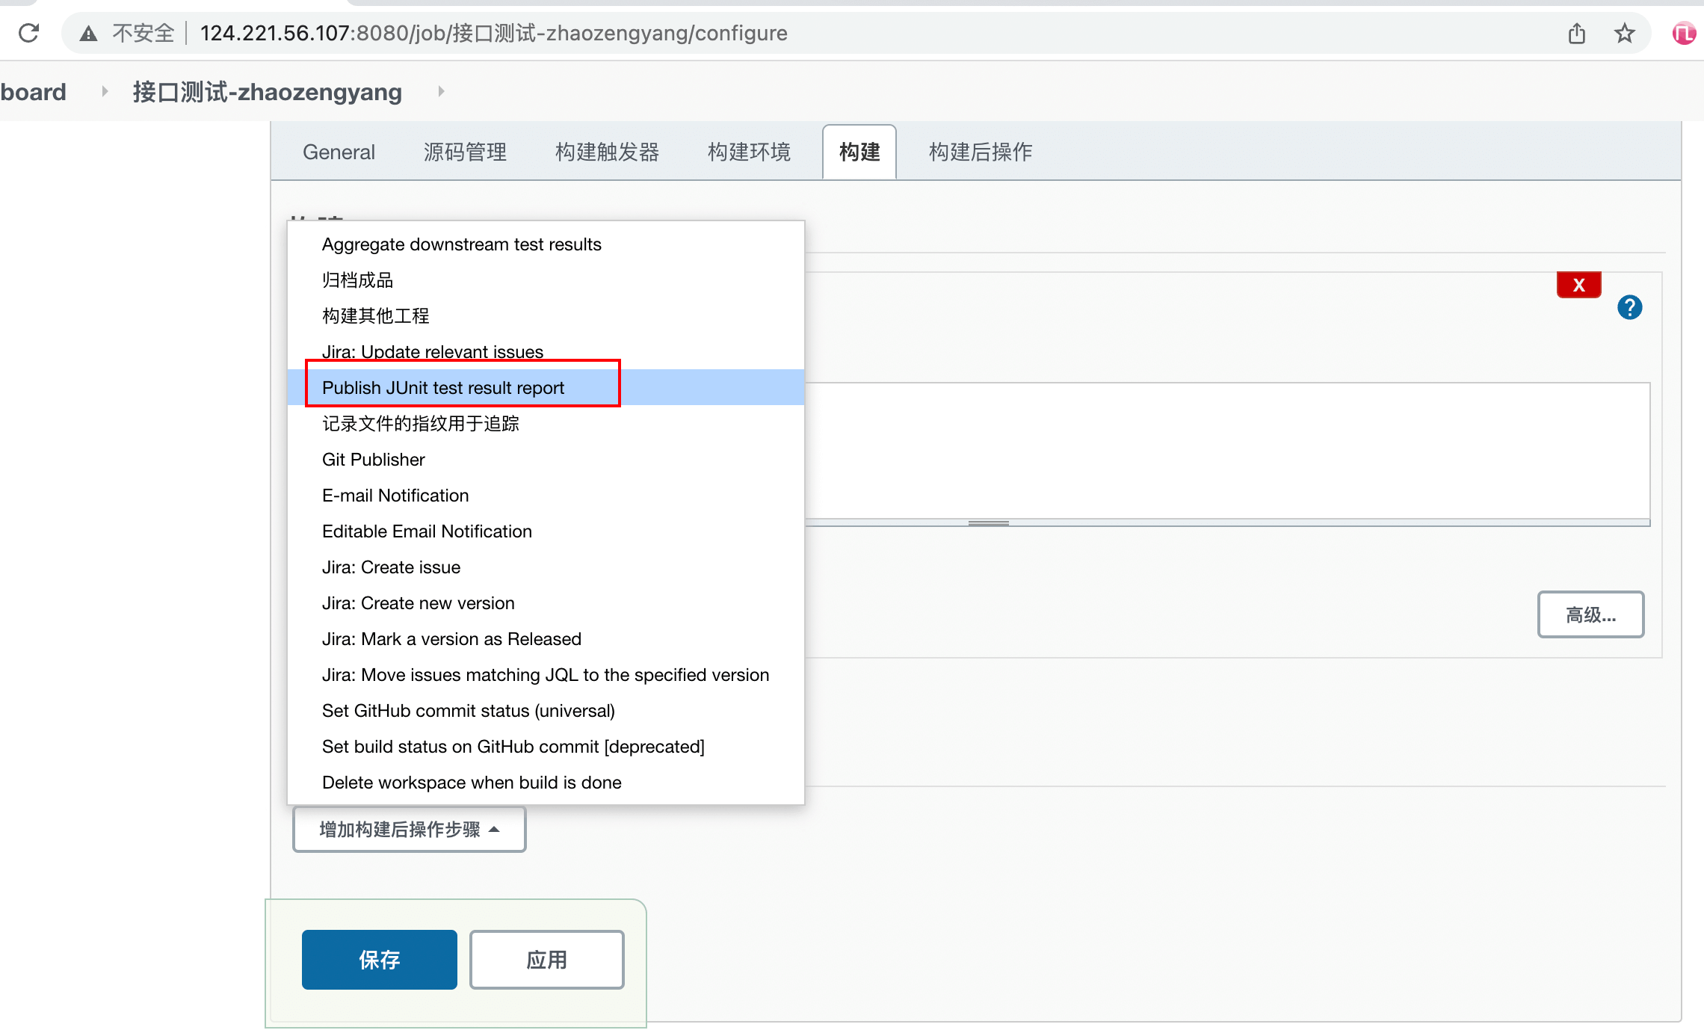Click the 保存 save button
Viewport: 1704px width, 1036px height.
[x=379, y=960]
